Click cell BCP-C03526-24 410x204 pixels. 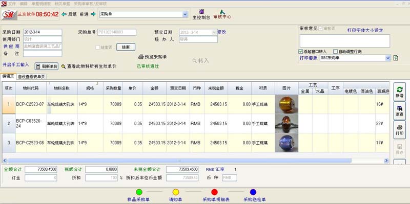[x=31, y=124]
